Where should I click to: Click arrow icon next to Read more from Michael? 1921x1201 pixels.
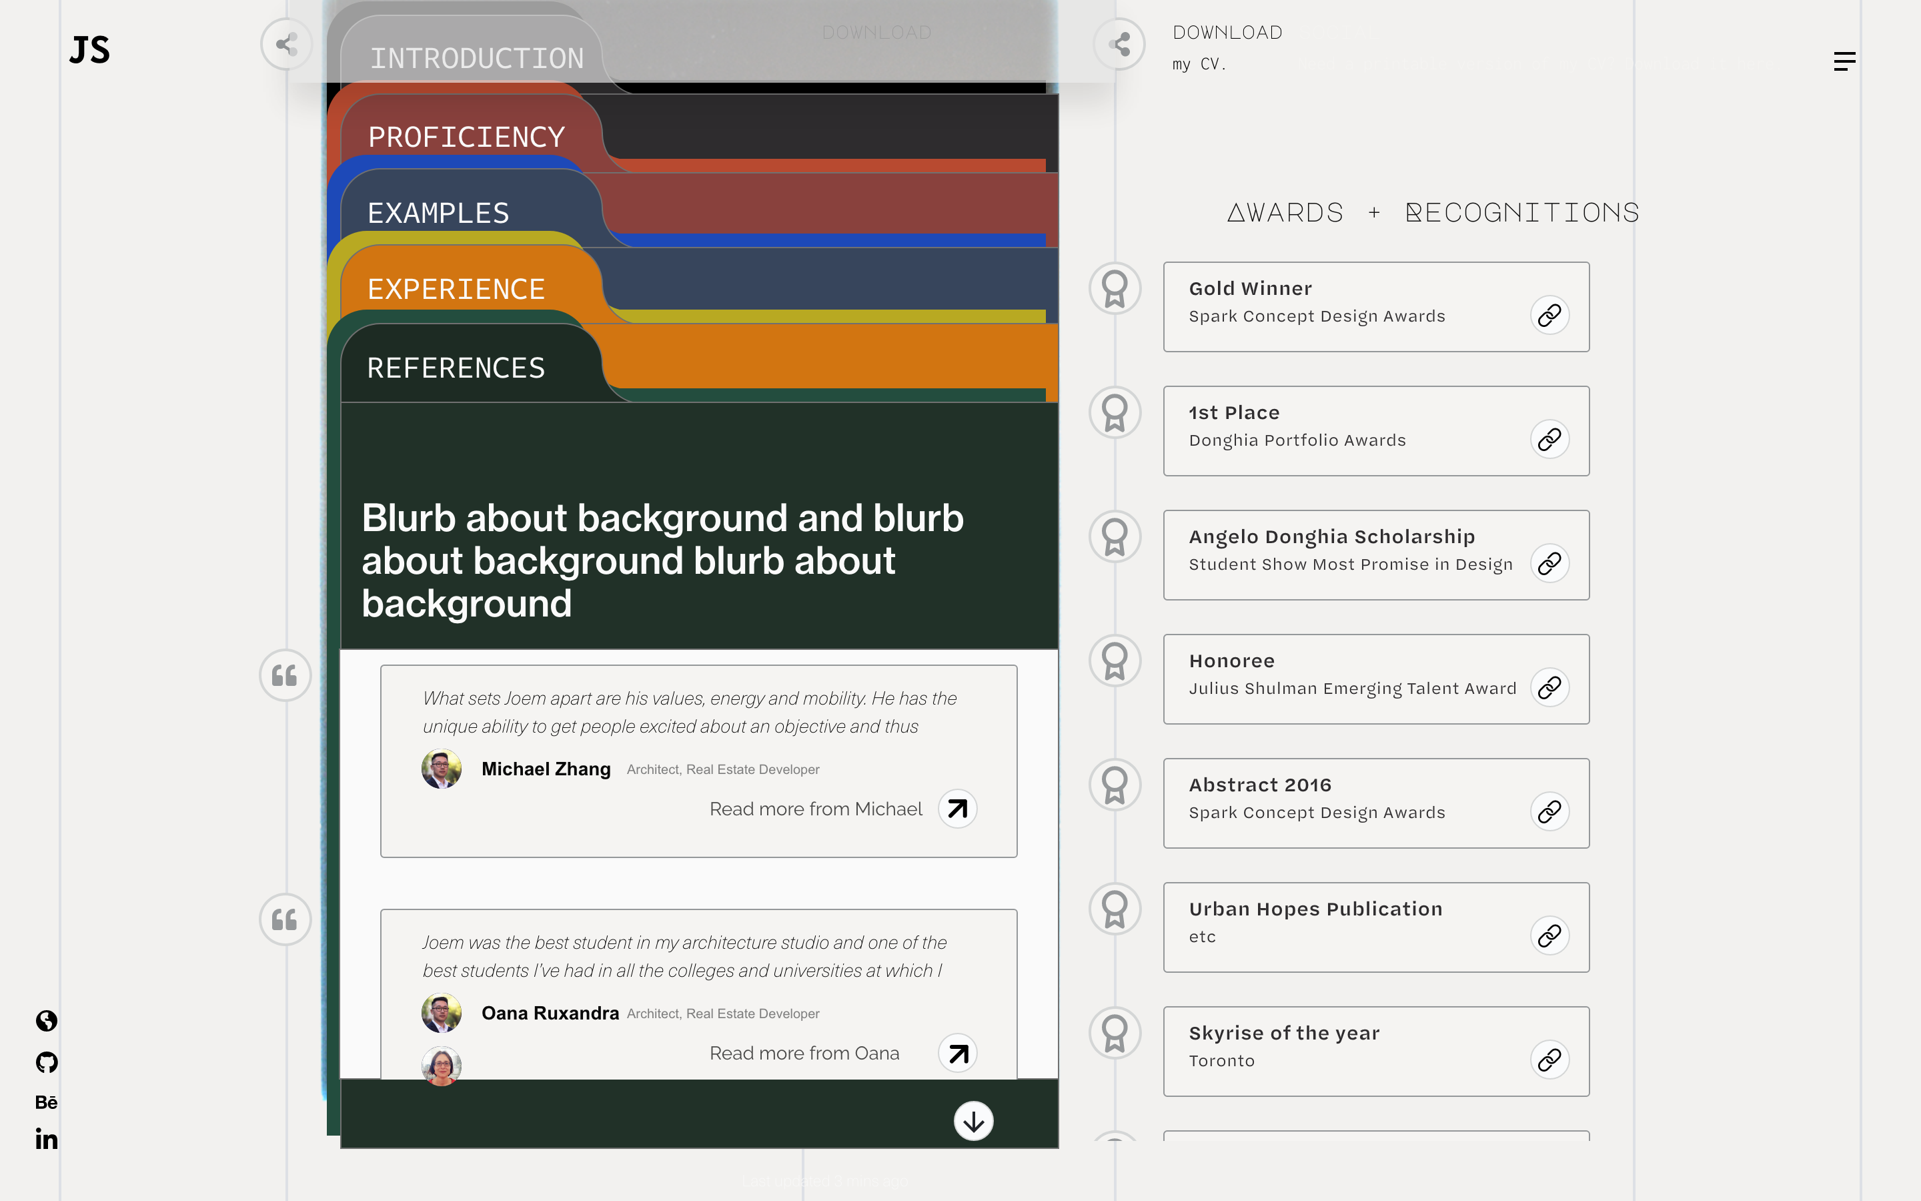pos(957,809)
